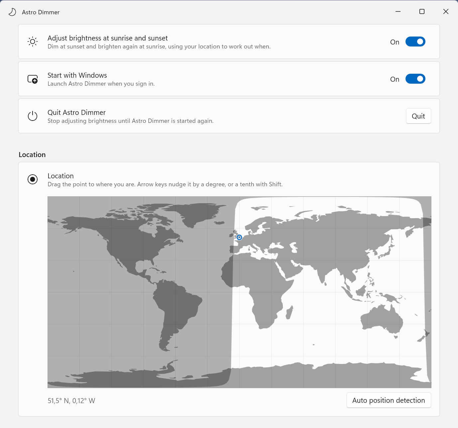Click the Astro Dimmer moon app icon
This screenshot has height=428, width=458.
tap(12, 12)
